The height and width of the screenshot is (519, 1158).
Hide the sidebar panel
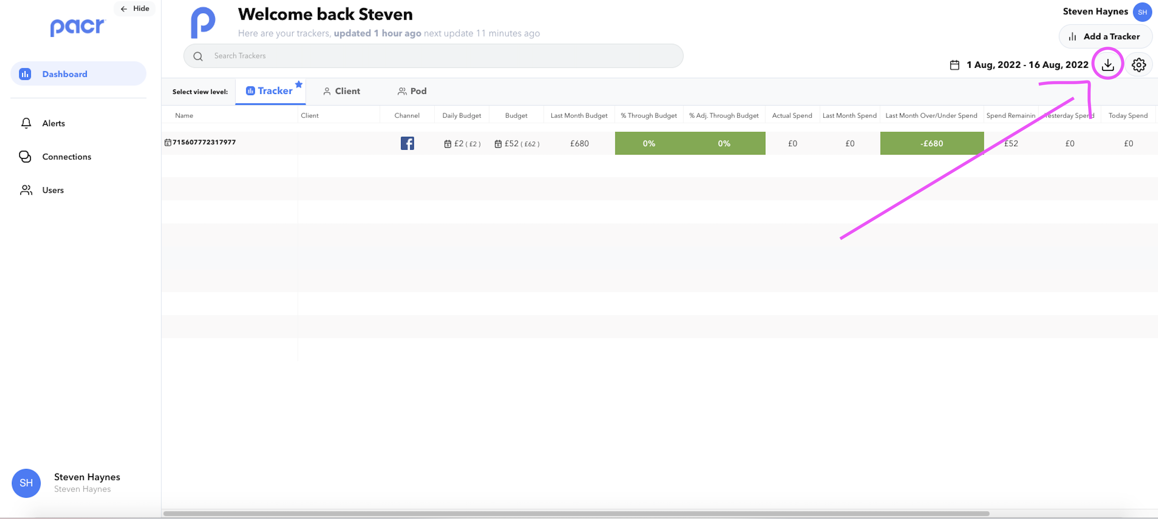pyautogui.click(x=134, y=9)
